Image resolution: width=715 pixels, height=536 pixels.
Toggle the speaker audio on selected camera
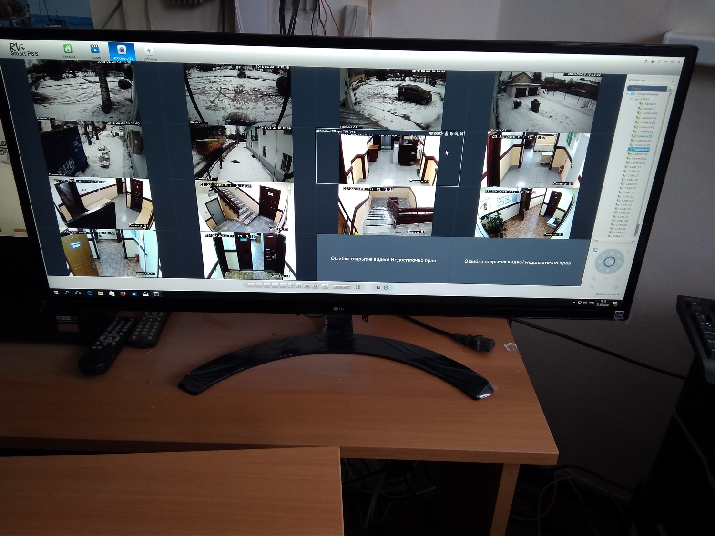[441, 134]
